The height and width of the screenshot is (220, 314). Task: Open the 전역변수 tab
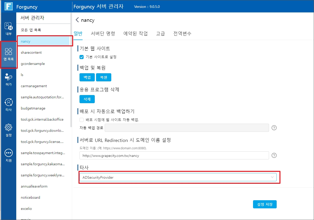(182, 33)
